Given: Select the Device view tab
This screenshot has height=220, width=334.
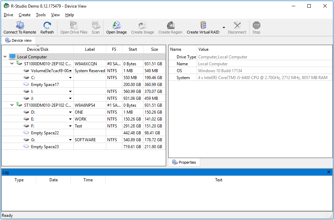Looking at the screenshot, I should [19, 40].
